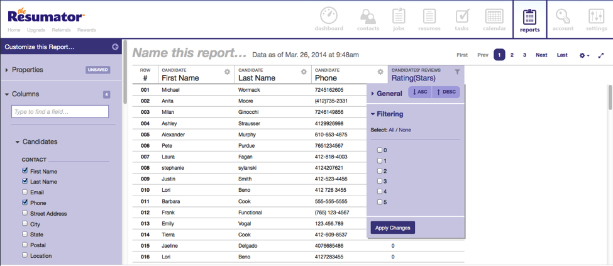Open the report settings gear dropdown
Image resolution: width=613 pixels, height=266 pixels.
click(x=583, y=55)
